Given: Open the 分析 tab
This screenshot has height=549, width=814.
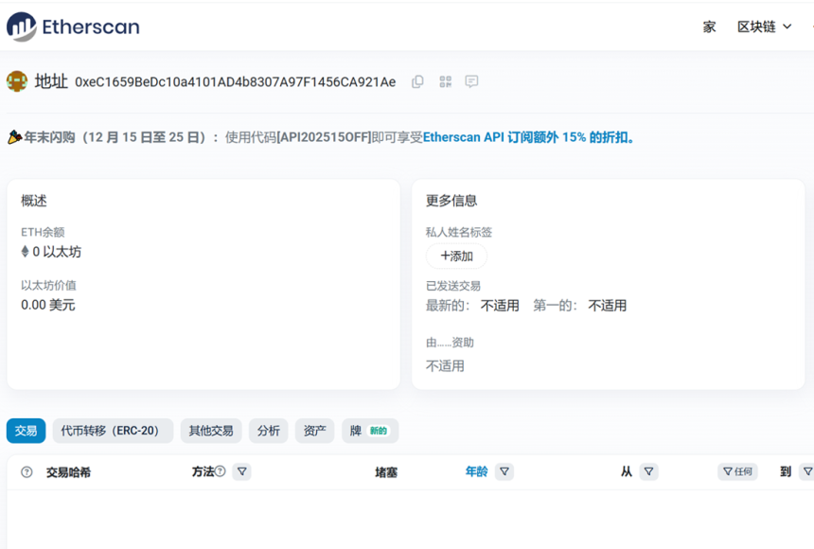Looking at the screenshot, I should pyautogui.click(x=269, y=431).
